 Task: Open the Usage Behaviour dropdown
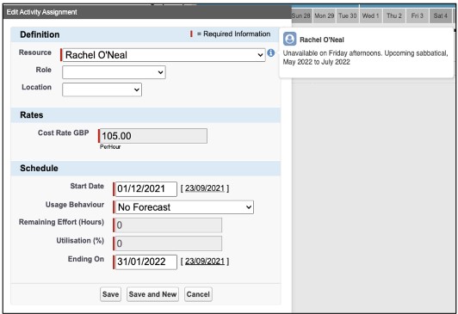(184, 207)
